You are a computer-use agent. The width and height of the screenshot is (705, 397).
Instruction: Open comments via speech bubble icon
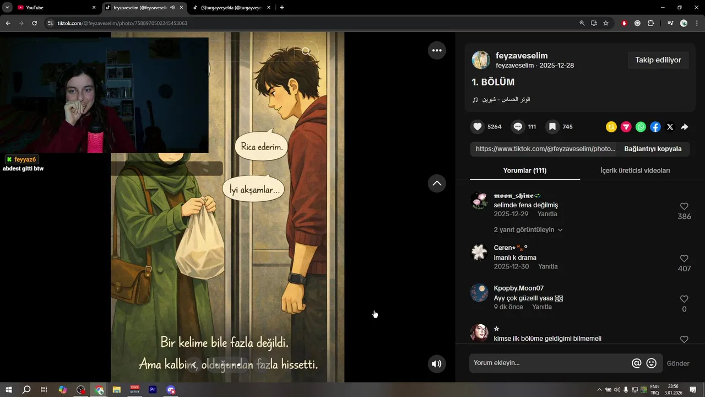pos(518,127)
